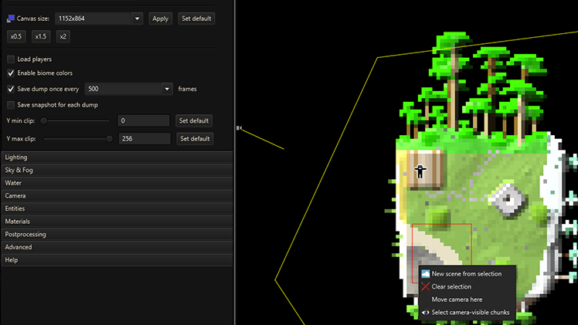Expand the Postprocessing section
Screen dimensions: 578x325
[x=116, y=234]
